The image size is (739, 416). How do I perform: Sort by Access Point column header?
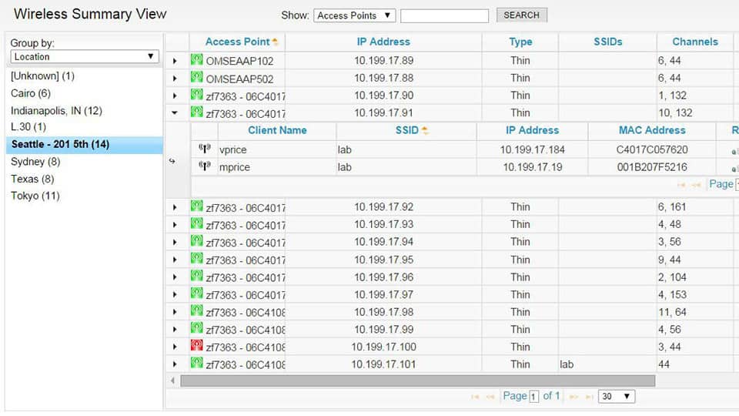pos(238,42)
